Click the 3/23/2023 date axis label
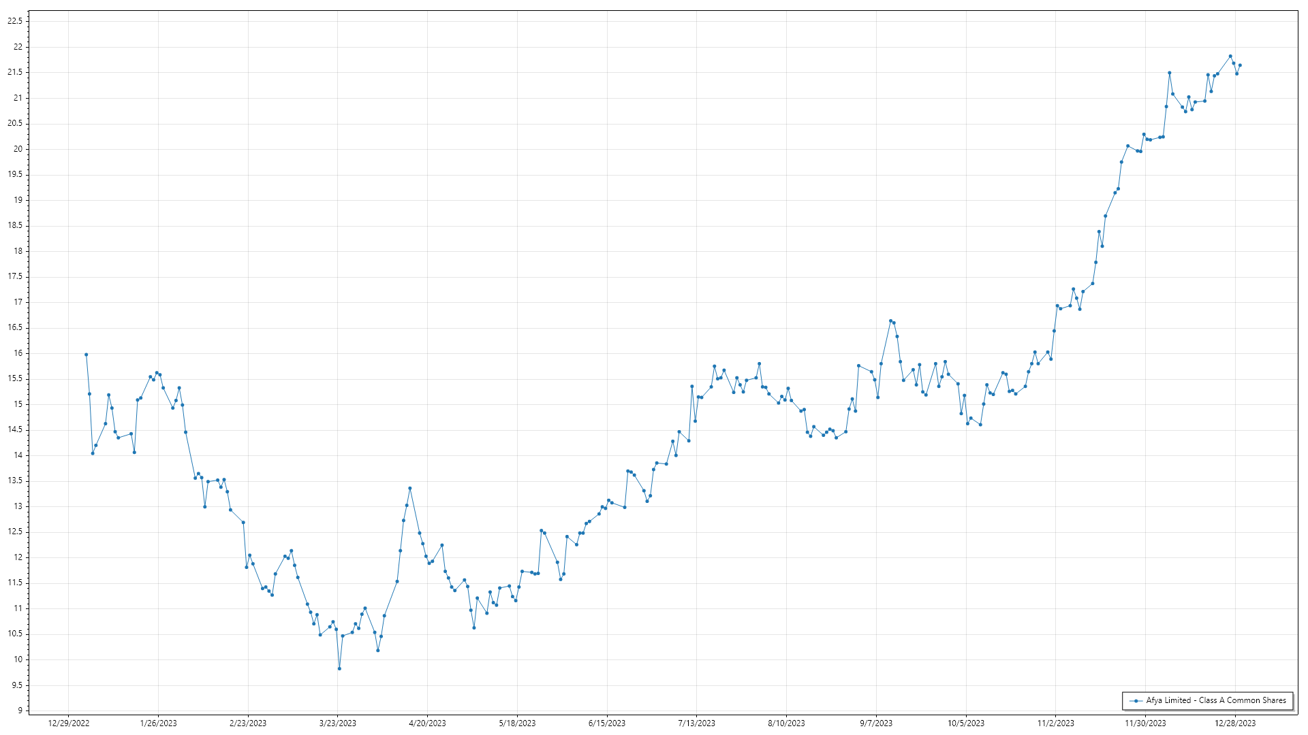Image resolution: width=1308 pixels, height=735 pixels. 338,723
